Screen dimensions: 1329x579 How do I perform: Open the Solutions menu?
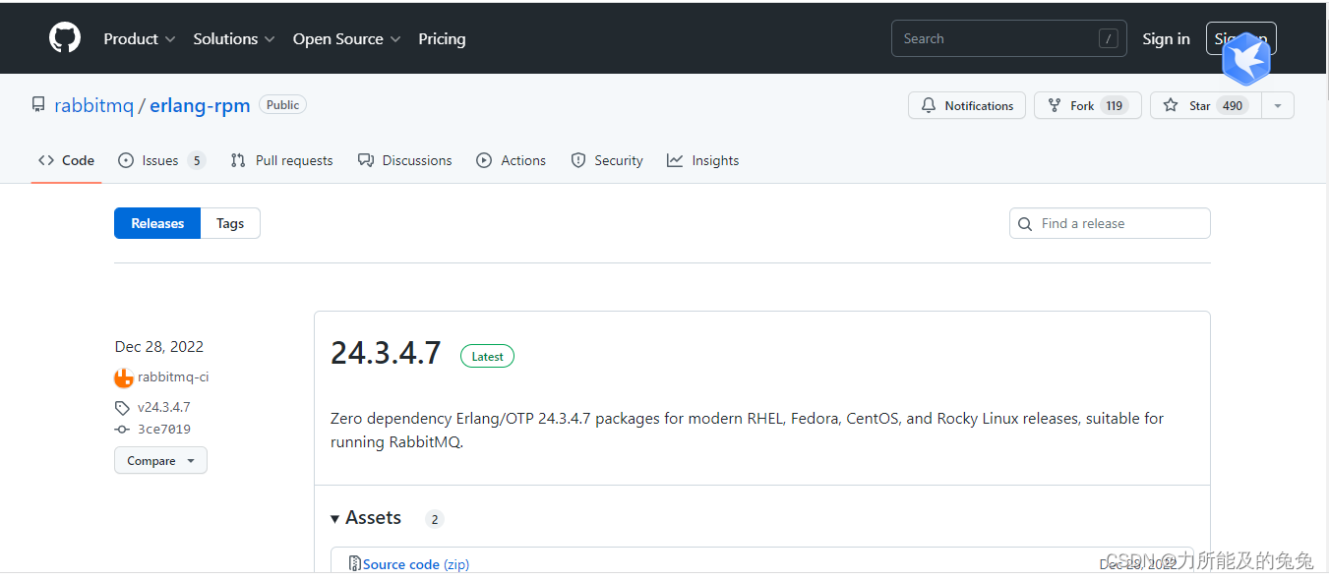(x=233, y=38)
